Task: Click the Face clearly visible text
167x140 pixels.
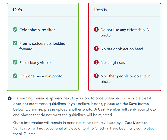Action: (35, 62)
